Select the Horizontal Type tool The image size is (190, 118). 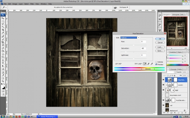coord(3,63)
